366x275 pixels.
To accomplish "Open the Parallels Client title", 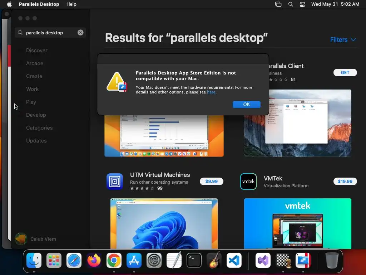I will tap(286, 66).
